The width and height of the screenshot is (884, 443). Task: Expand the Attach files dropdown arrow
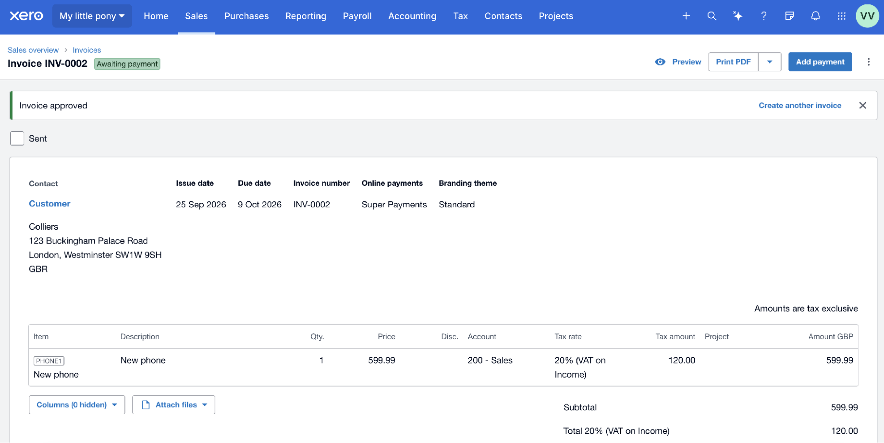click(205, 405)
